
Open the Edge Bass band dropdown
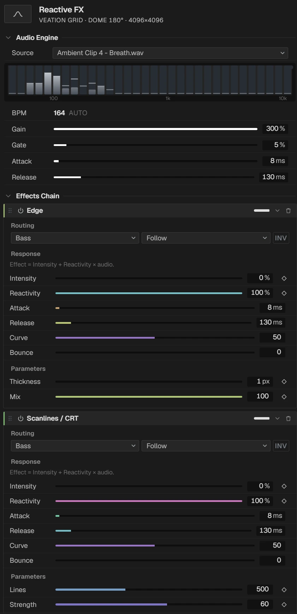tap(75, 238)
